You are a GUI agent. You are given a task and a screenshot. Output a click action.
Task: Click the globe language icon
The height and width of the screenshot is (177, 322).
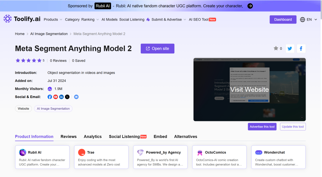pos(303,19)
